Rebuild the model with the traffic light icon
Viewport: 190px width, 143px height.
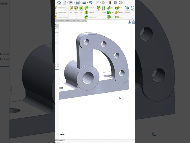click(x=110, y=2)
